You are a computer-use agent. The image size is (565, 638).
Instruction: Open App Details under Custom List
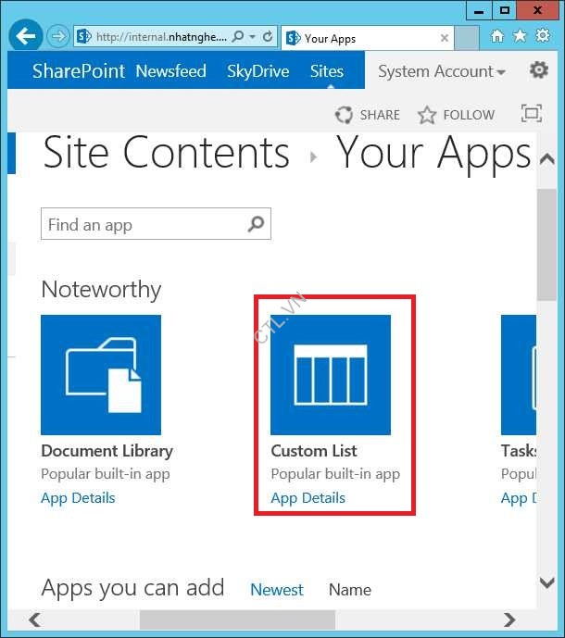pyautogui.click(x=308, y=498)
